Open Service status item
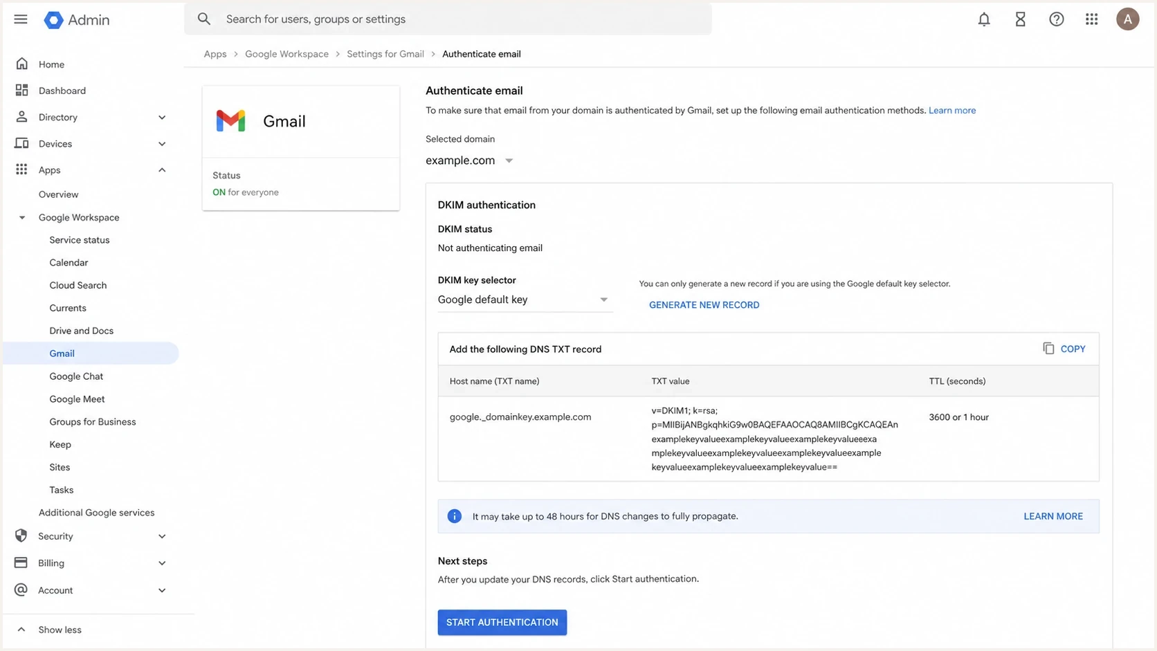The width and height of the screenshot is (1157, 651). point(79,240)
